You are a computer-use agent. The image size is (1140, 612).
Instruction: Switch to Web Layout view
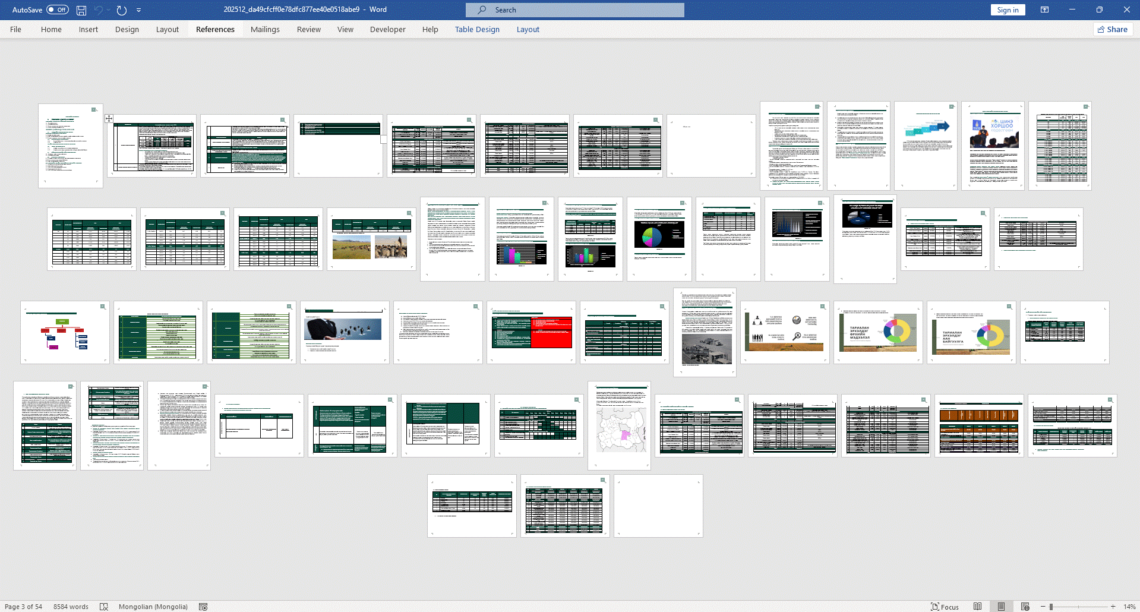pos(1025,607)
